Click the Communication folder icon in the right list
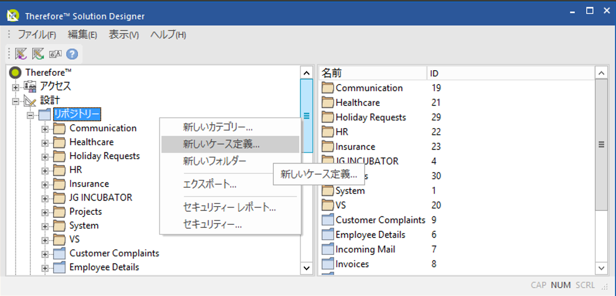Viewport: 616px width, 296px height. point(328,88)
